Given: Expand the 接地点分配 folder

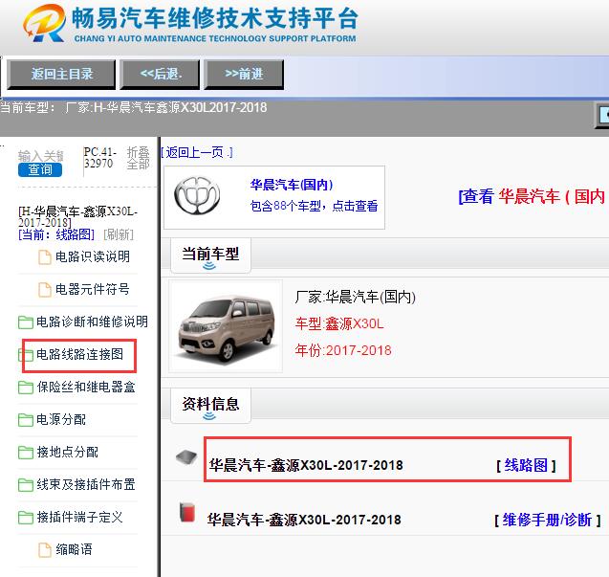Looking at the screenshot, I should tap(67, 453).
